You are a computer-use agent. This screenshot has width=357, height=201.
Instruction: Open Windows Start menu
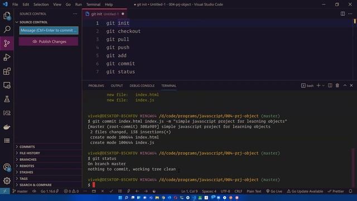120,198
